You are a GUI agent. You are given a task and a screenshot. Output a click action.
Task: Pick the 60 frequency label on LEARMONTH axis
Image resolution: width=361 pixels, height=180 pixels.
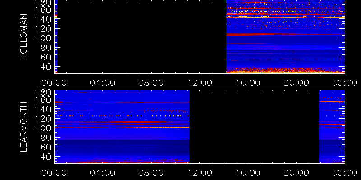click(46, 147)
